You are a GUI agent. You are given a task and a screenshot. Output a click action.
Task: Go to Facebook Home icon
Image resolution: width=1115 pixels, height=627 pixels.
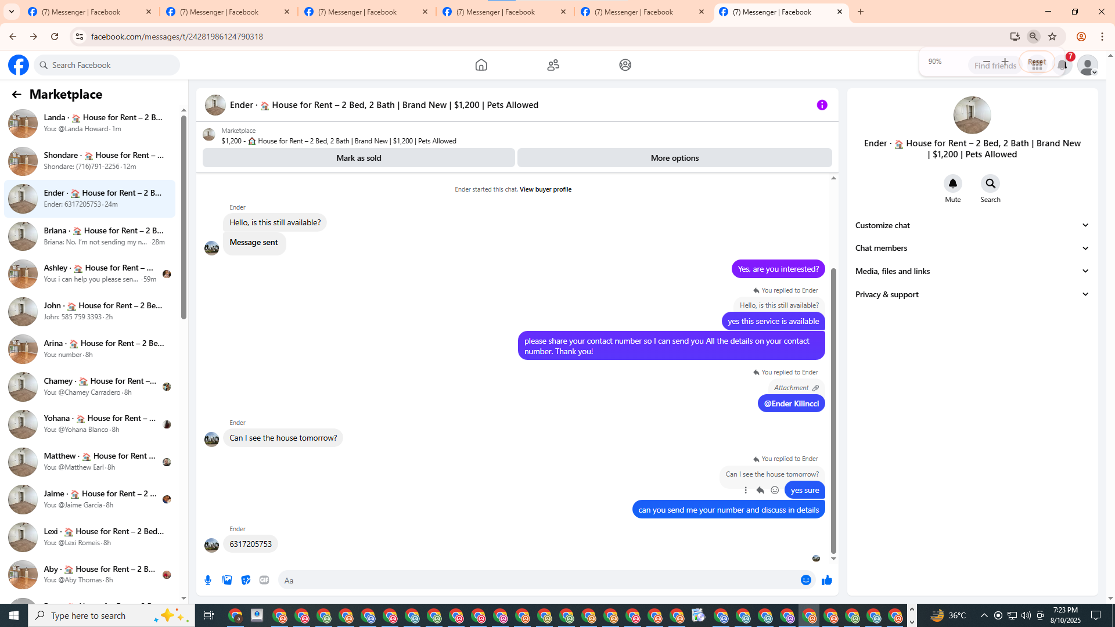pos(481,65)
